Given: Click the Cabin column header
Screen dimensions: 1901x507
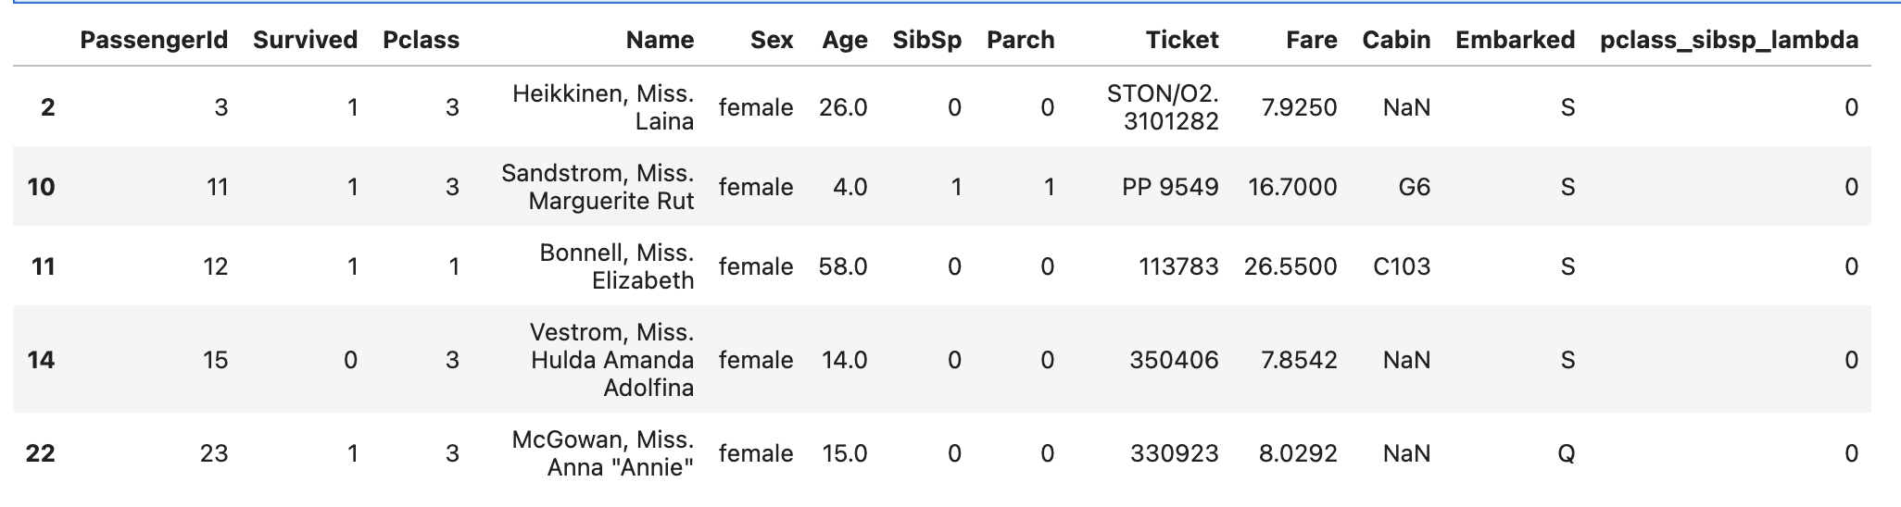Looking at the screenshot, I should [x=1396, y=40].
